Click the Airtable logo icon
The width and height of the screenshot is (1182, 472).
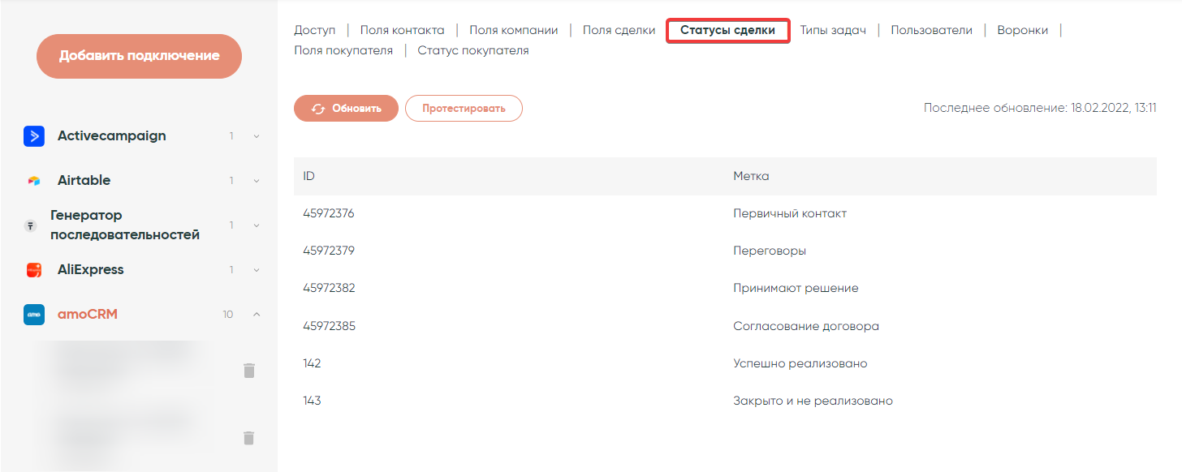[x=34, y=181]
